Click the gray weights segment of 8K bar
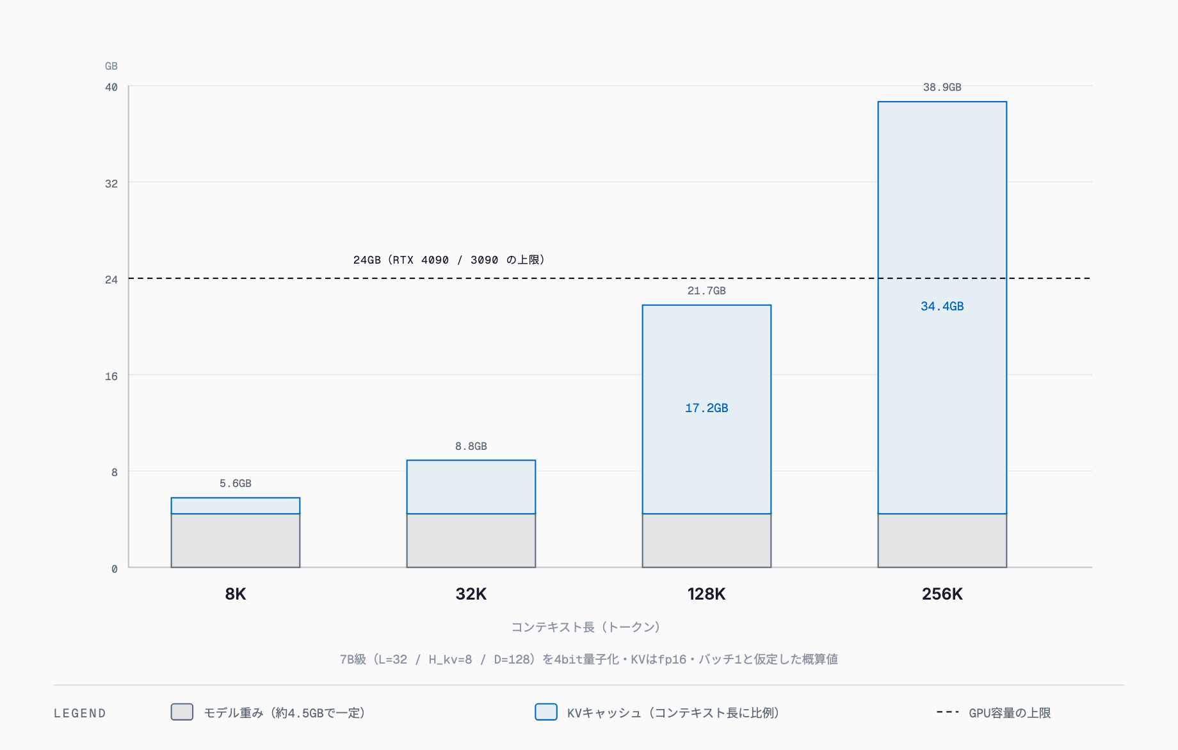Screen dimensions: 1178x750 click(236, 541)
